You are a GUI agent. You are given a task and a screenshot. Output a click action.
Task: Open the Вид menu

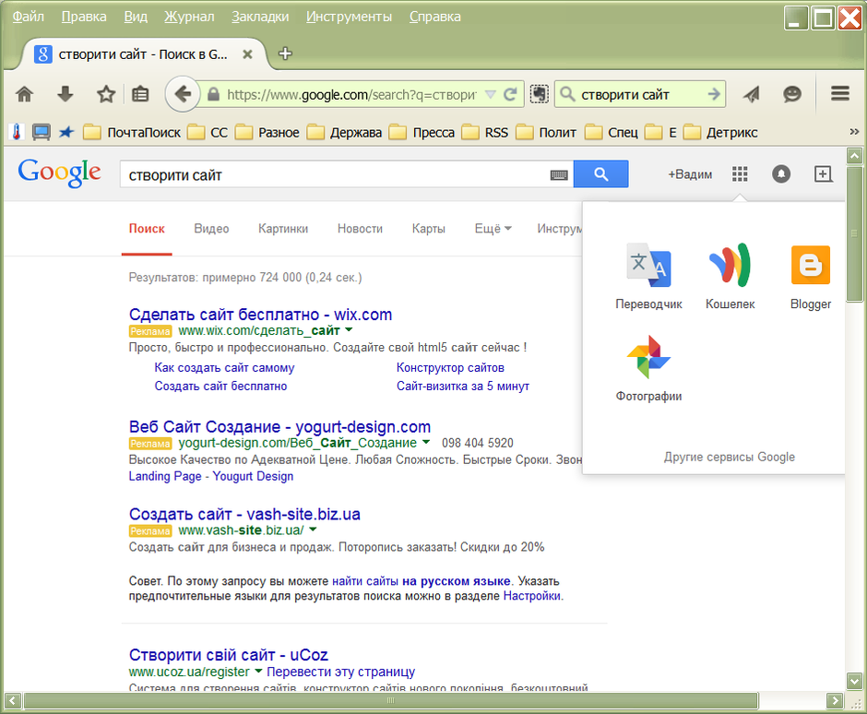tap(136, 17)
